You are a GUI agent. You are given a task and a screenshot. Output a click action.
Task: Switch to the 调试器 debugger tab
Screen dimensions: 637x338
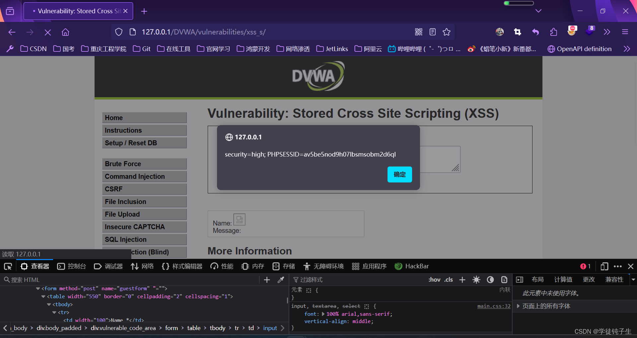[x=108, y=266]
